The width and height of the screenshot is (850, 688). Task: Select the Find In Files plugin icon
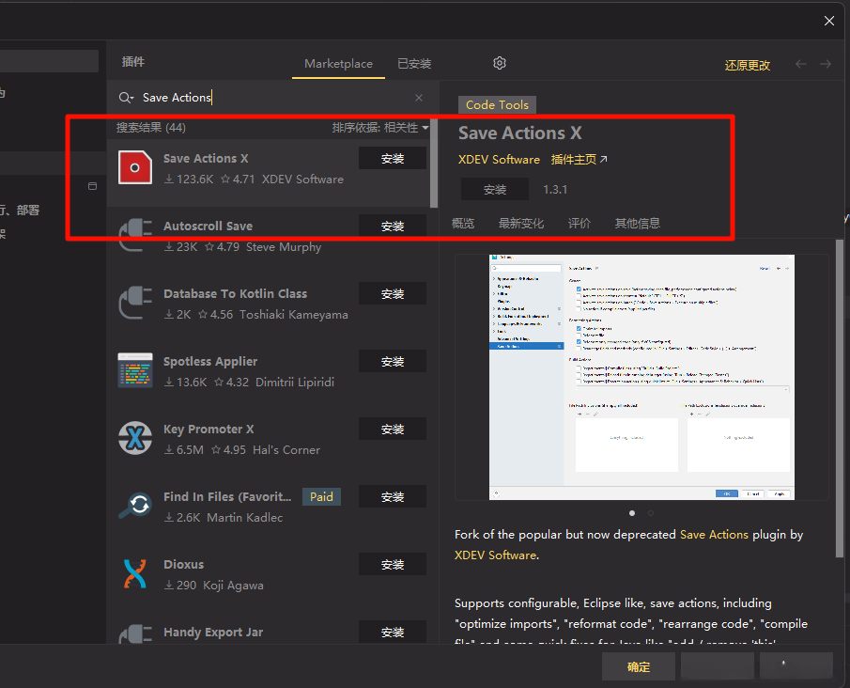[x=135, y=506]
